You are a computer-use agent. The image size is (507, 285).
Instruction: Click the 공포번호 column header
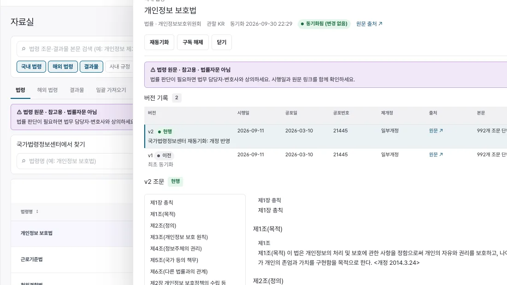pyautogui.click(x=341, y=113)
